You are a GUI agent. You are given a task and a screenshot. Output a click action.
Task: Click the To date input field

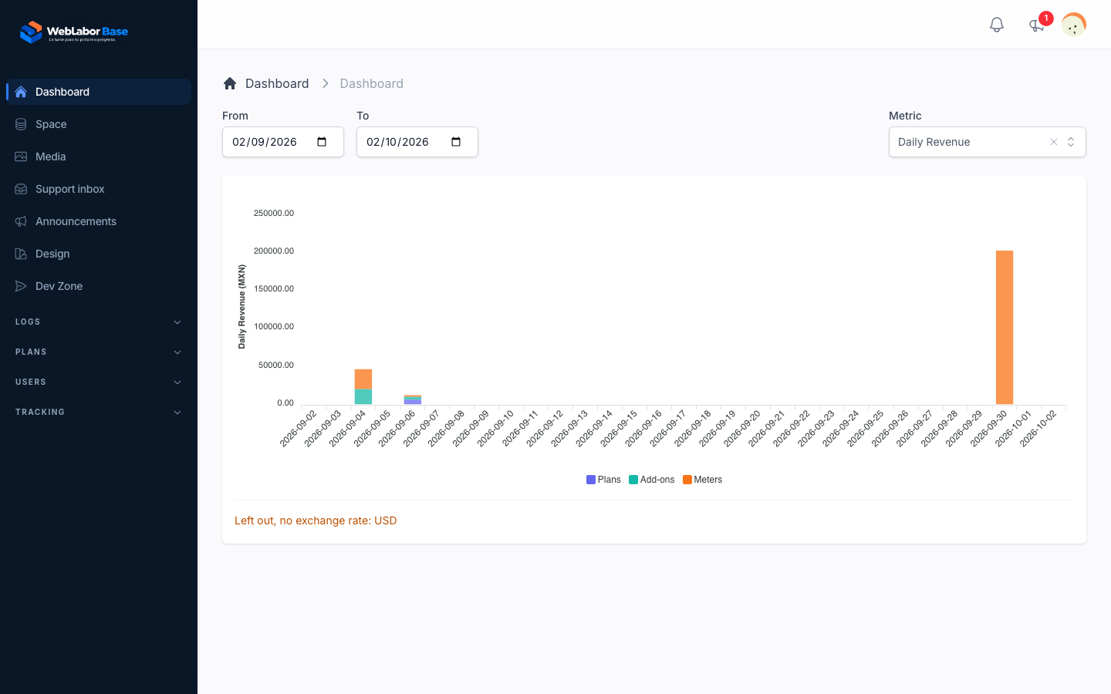pos(417,142)
